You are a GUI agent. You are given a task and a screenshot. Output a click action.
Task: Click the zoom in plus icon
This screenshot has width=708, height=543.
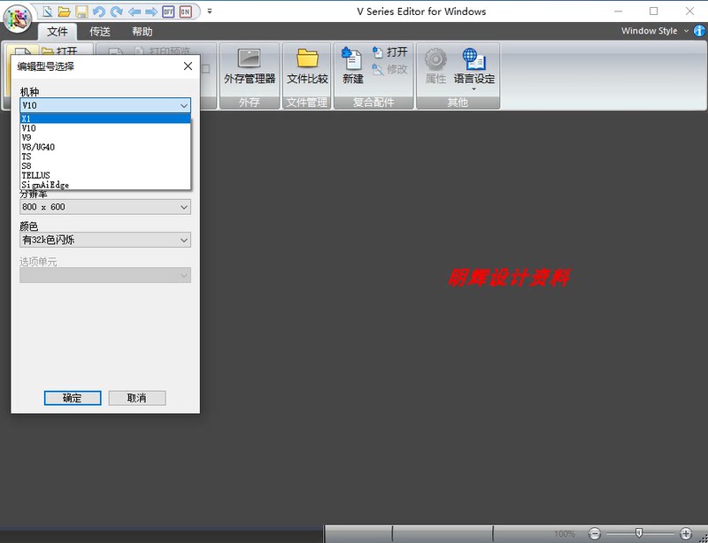click(x=685, y=534)
